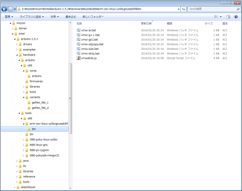
Task: Select the vmw-gcc.bat file icon
Action: pos(78,40)
